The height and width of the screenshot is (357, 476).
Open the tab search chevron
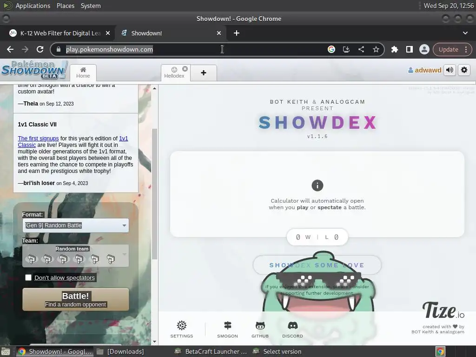465,33
